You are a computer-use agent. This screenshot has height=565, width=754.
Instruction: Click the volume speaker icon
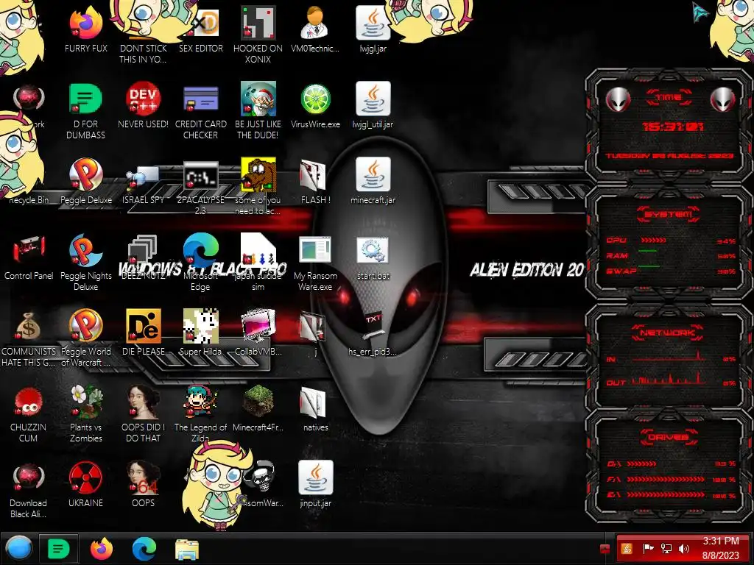coord(683,548)
